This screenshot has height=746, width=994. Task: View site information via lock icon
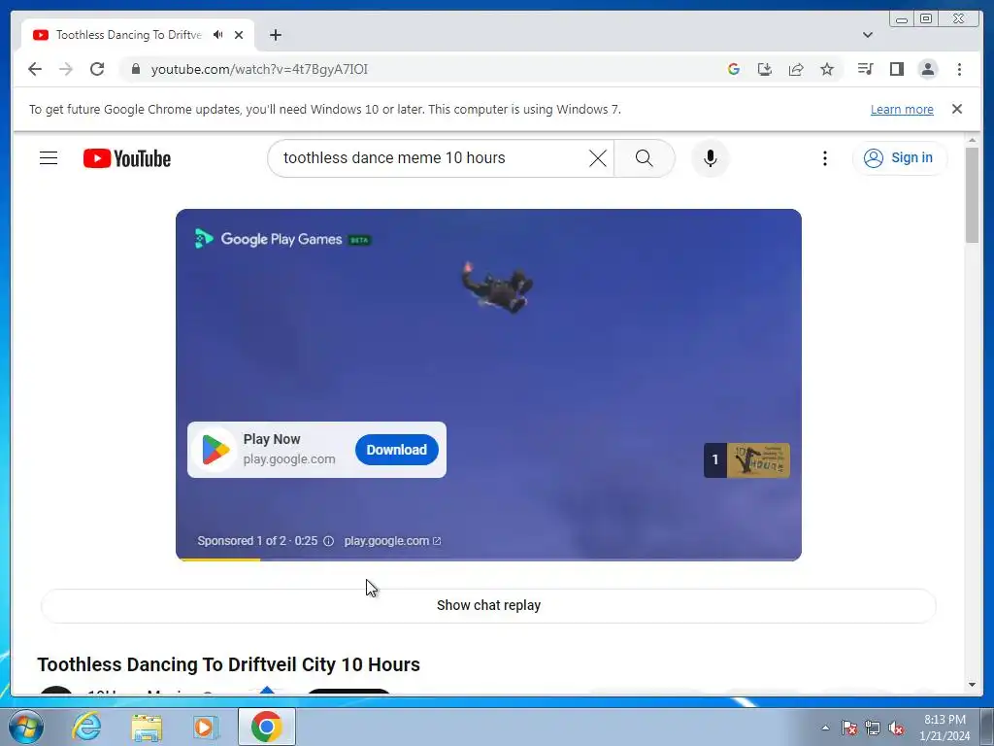[x=136, y=69]
